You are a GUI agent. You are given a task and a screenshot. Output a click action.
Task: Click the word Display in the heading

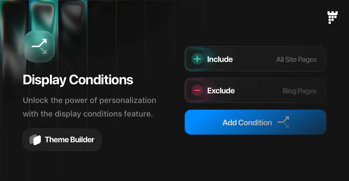click(x=44, y=80)
